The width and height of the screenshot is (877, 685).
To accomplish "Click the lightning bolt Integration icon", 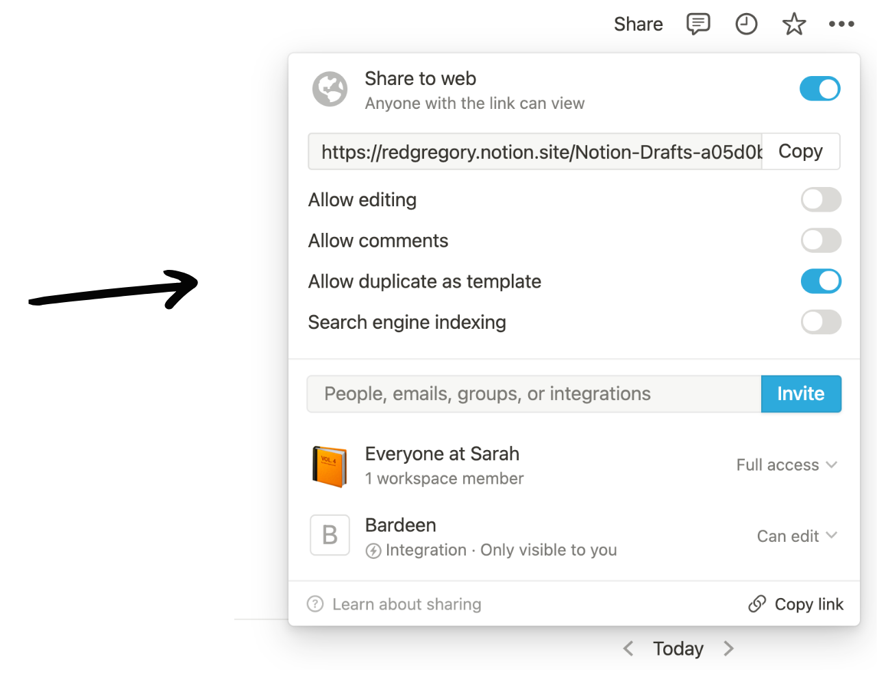I will tap(373, 551).
